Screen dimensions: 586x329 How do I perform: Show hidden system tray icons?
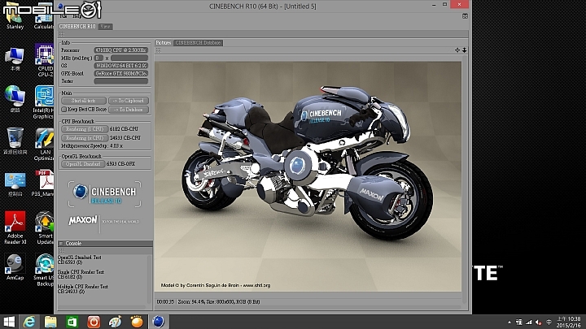(x=509, y=323)
